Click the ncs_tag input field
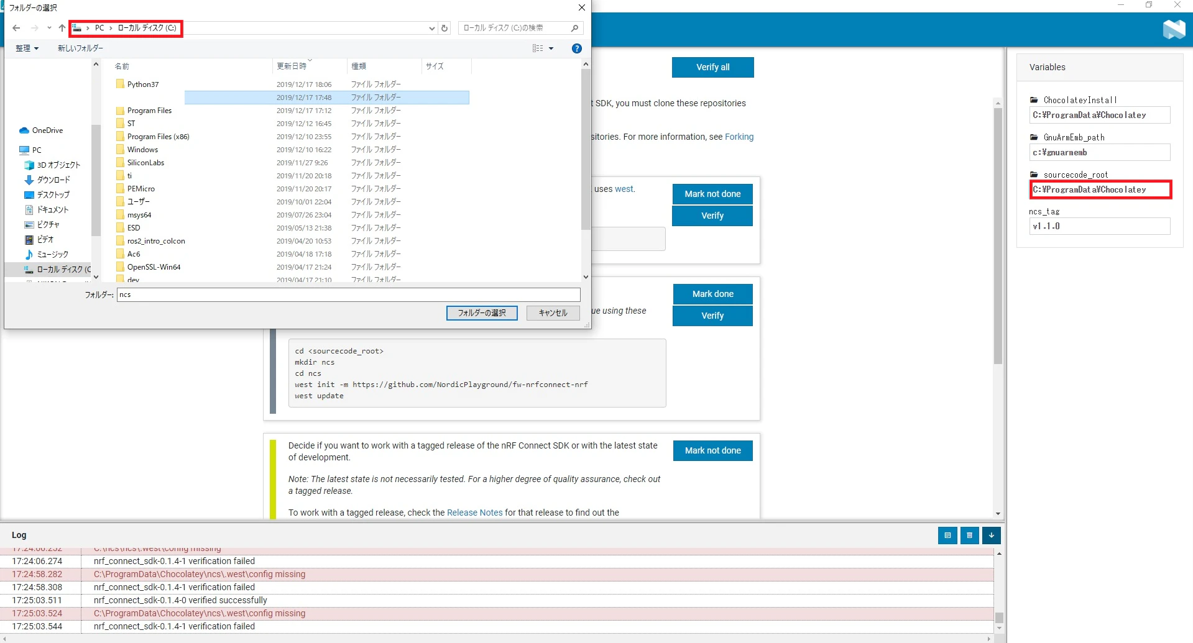1193x643 pixels. point(1099,226)
